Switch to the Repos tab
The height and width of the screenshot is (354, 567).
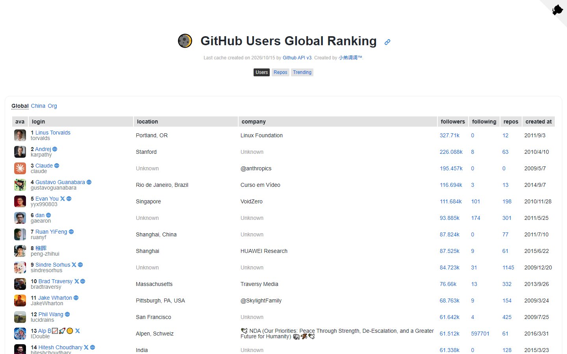(x=280, y=72)
